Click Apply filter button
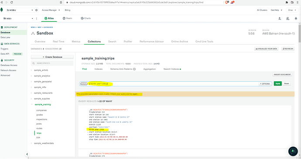 click(x=278, y=83)
